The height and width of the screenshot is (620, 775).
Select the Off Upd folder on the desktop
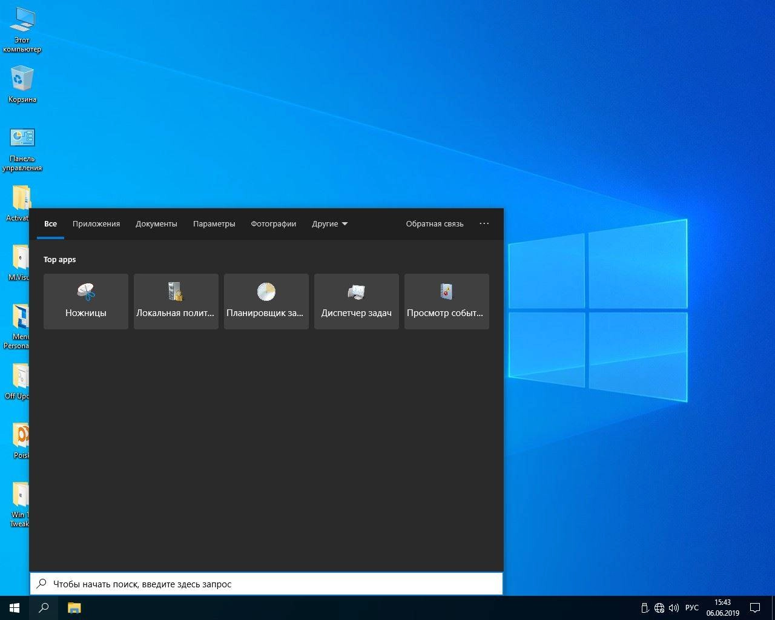coord(17,381)
